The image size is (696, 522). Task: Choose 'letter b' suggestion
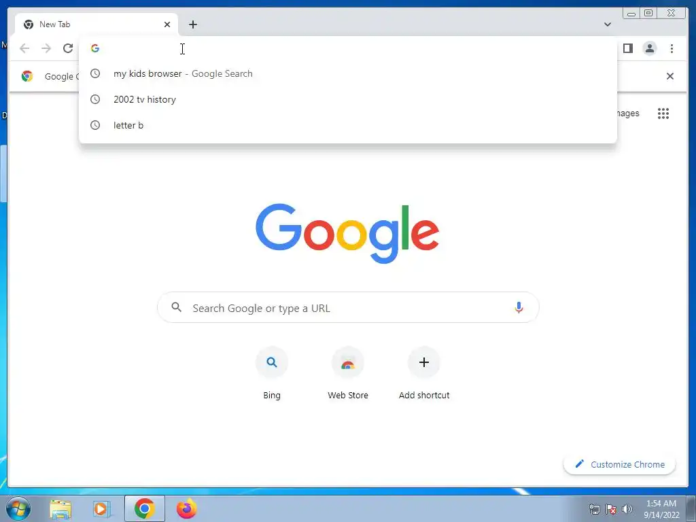(x=347, y=125)
